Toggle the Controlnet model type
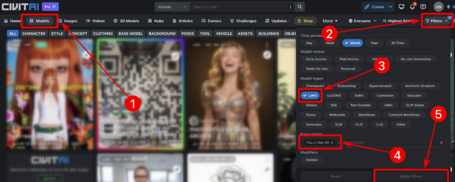455x182 pixels. click(x=385, y=95)
